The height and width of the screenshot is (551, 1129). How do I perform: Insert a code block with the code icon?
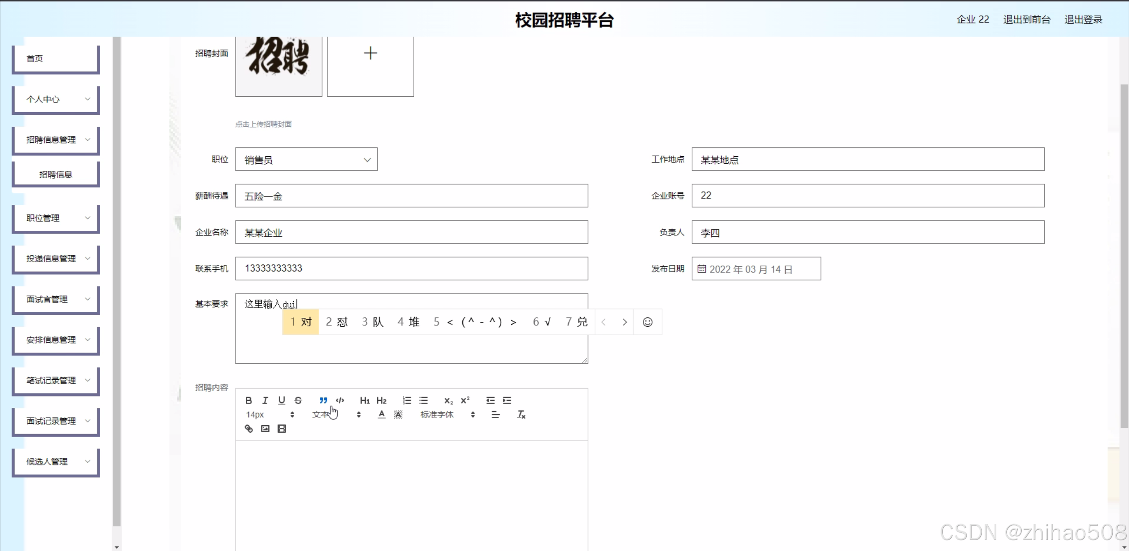(x=340, y=400)
